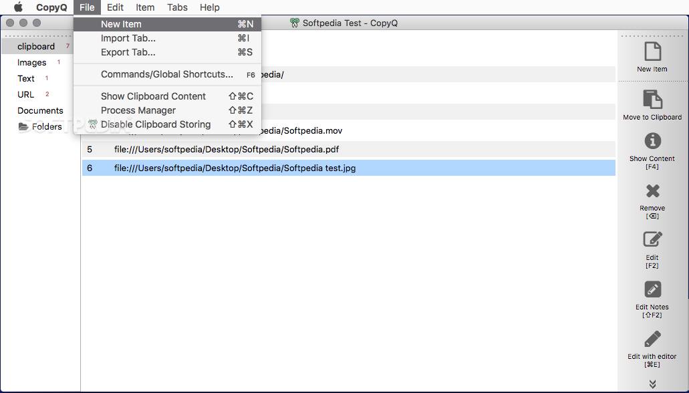This screenshot has height=393, width=689.
Task: Open the Item menu
Action: tap(145, 7)
